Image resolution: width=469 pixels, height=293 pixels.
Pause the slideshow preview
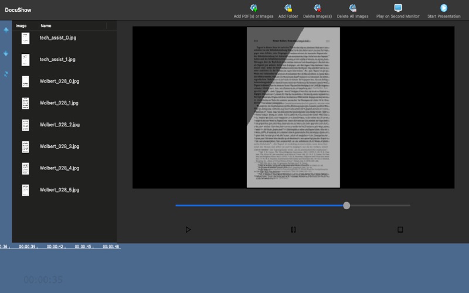tap(294, 230)
